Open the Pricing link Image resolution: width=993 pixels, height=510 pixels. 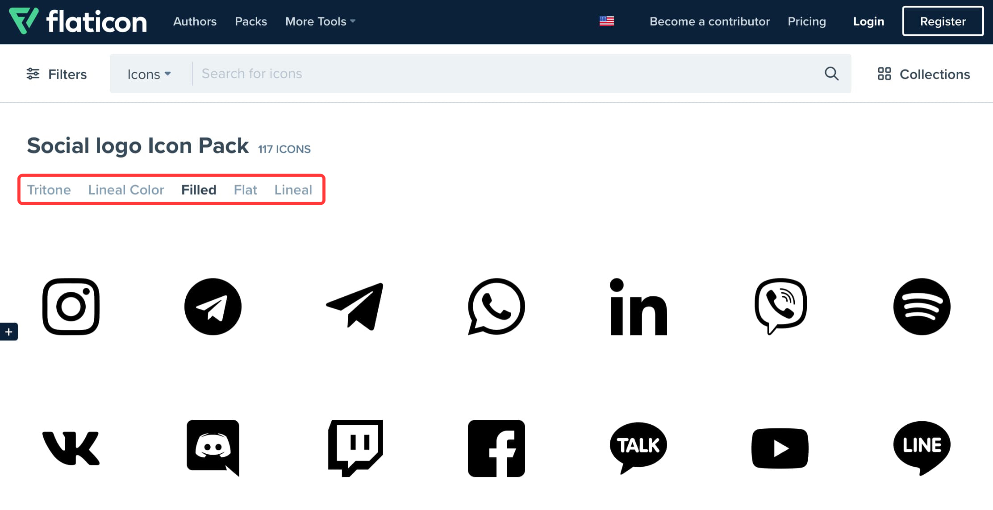[x=806, y=21]
